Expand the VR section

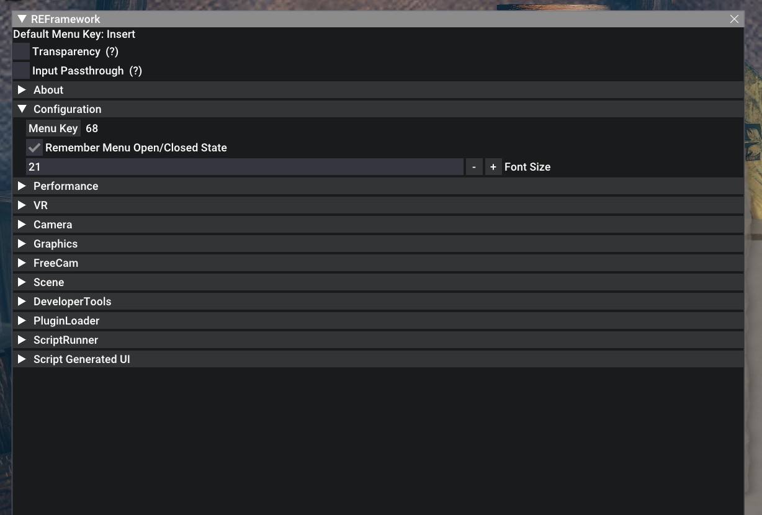378,205
